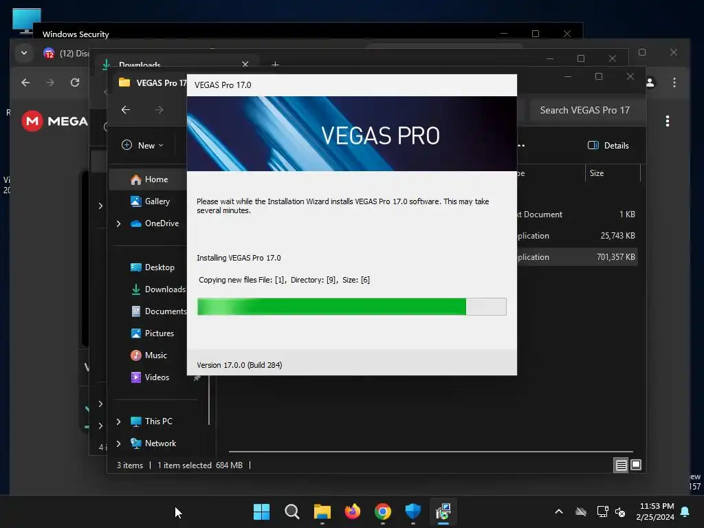Expand the OneDrive tree node
The height and width of the screenshot is (528, 704).
[118, 223]
